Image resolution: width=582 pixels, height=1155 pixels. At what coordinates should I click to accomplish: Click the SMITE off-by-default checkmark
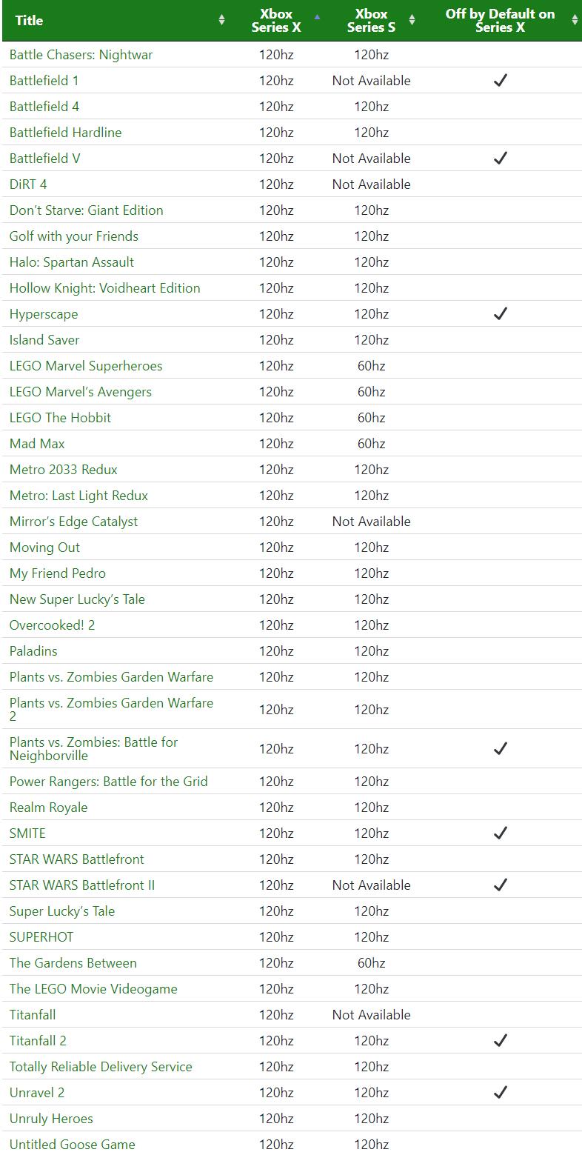[501, 833]
